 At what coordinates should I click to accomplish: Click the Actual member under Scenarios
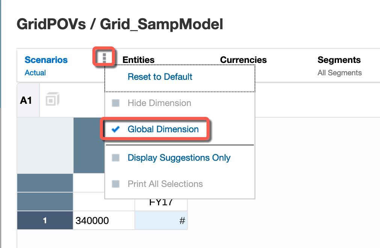coord(35,73)
